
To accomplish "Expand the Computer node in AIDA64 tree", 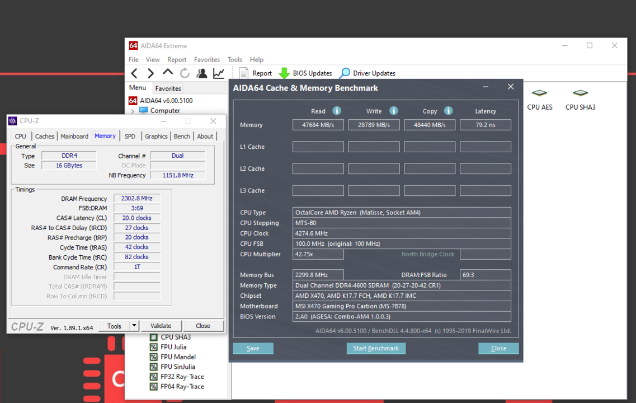I will tap(133, 110).
